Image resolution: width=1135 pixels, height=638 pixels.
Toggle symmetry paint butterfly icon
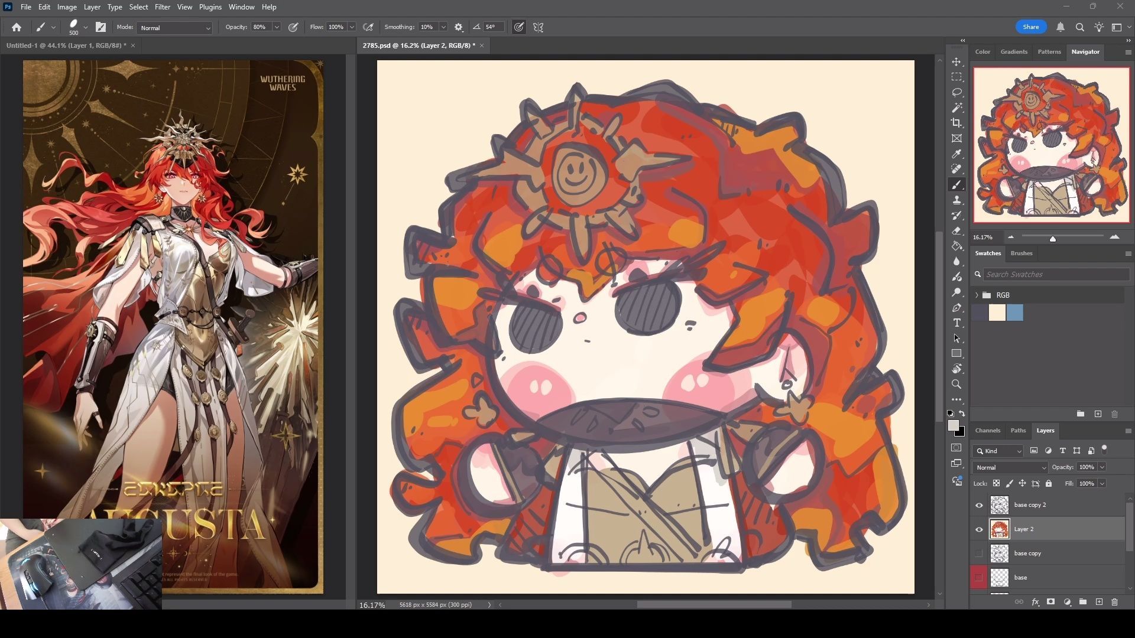[x=538, y=27]
